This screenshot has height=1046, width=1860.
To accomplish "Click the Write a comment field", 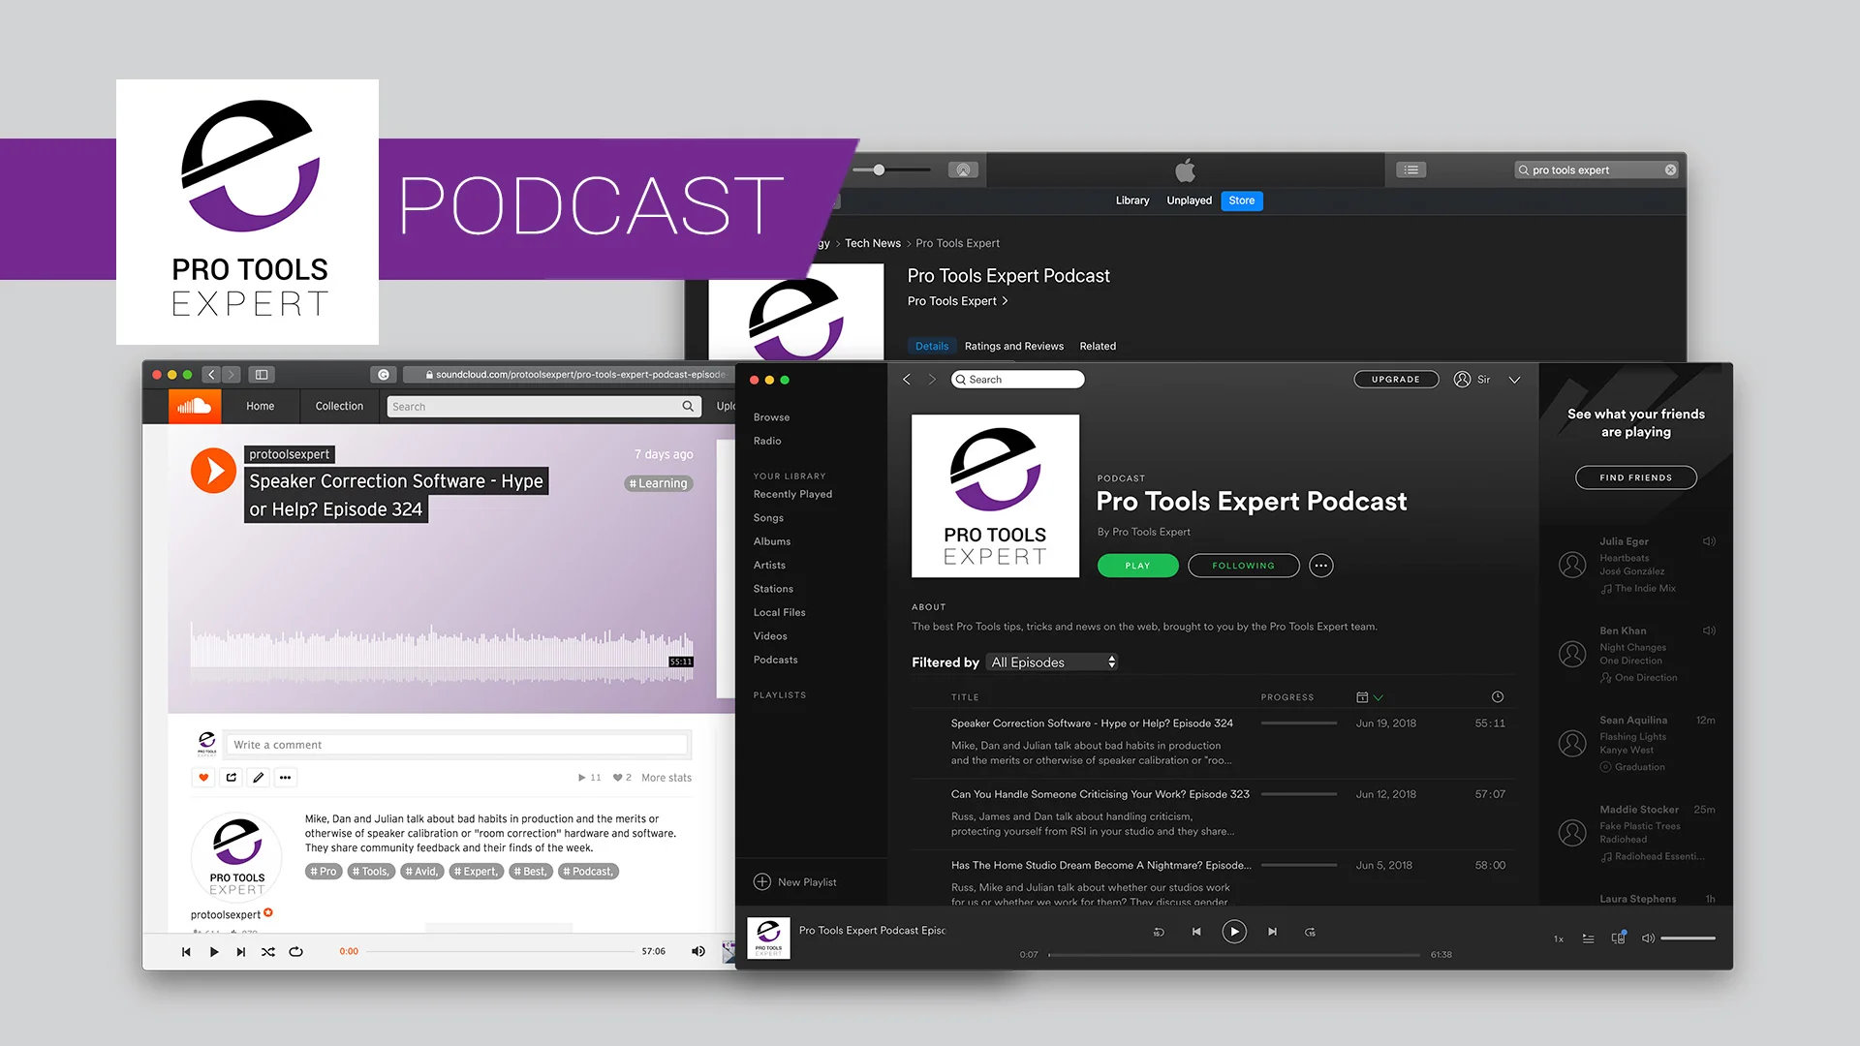I will tap(457, 745).
